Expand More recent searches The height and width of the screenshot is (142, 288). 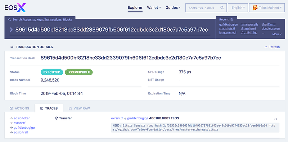pos(277,34)
